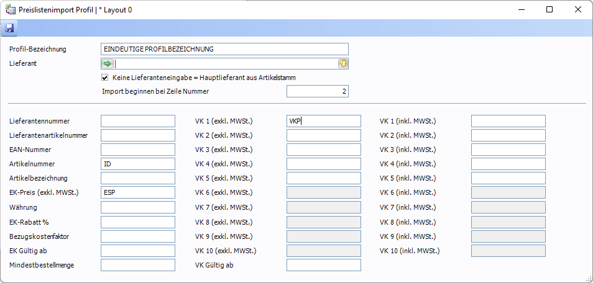
Task: Click the save disk icon in toolbar
Action: [x=9, y=29]
